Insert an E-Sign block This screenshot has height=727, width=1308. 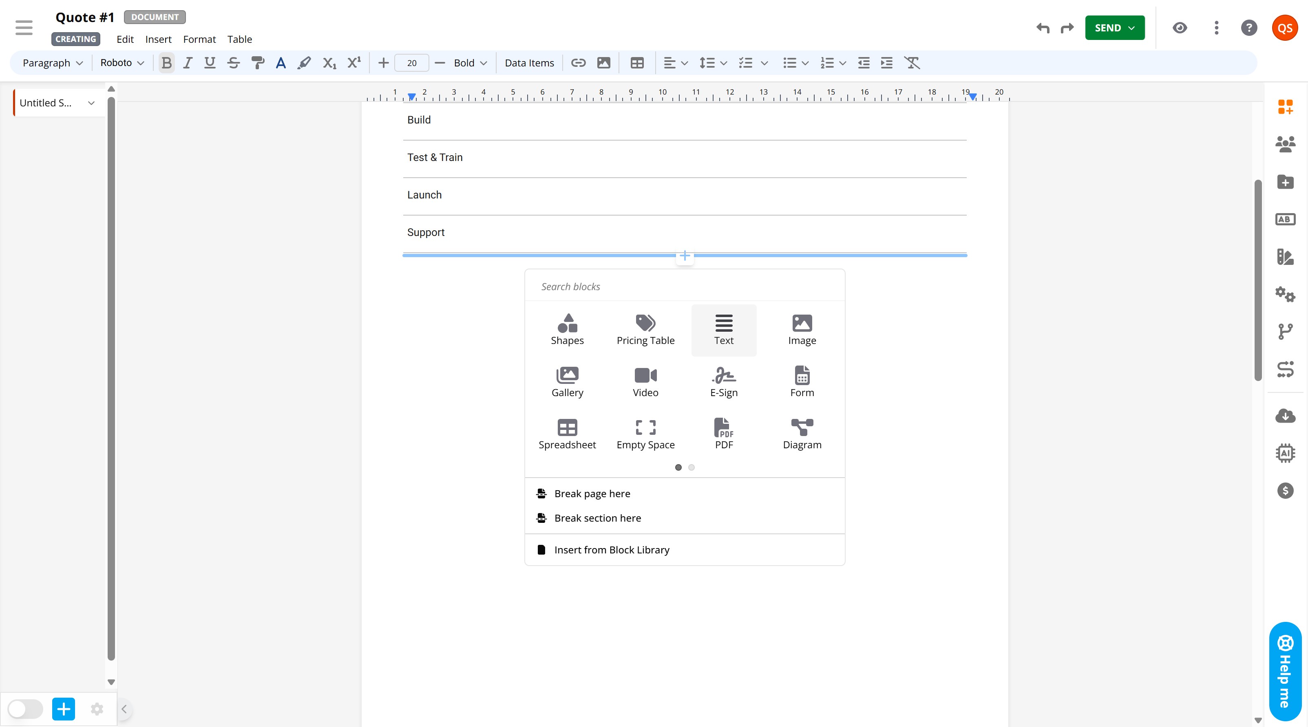(x=724, y=382)
